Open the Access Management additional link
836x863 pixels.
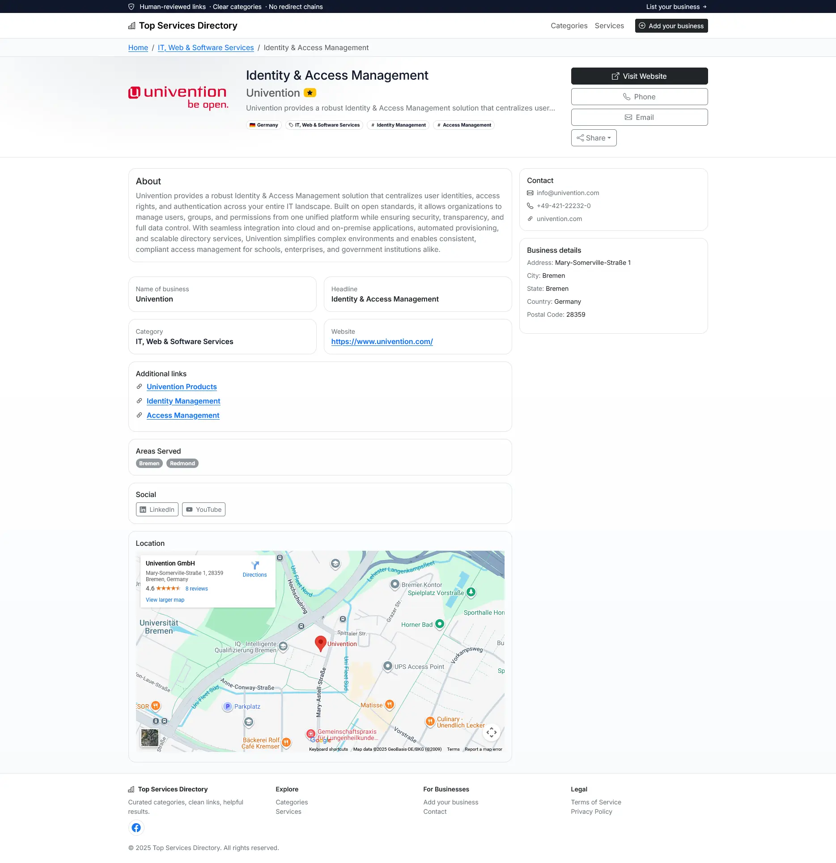(183, 416)
